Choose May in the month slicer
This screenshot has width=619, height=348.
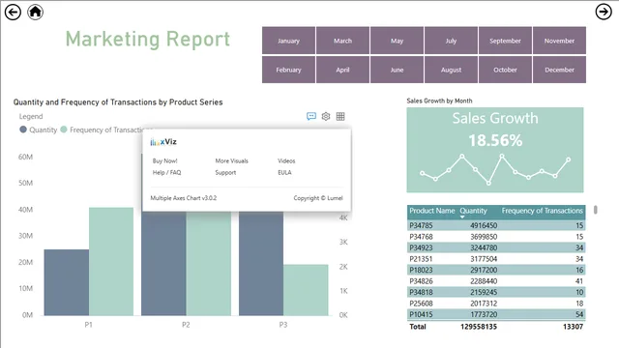[x=397, y=41]
